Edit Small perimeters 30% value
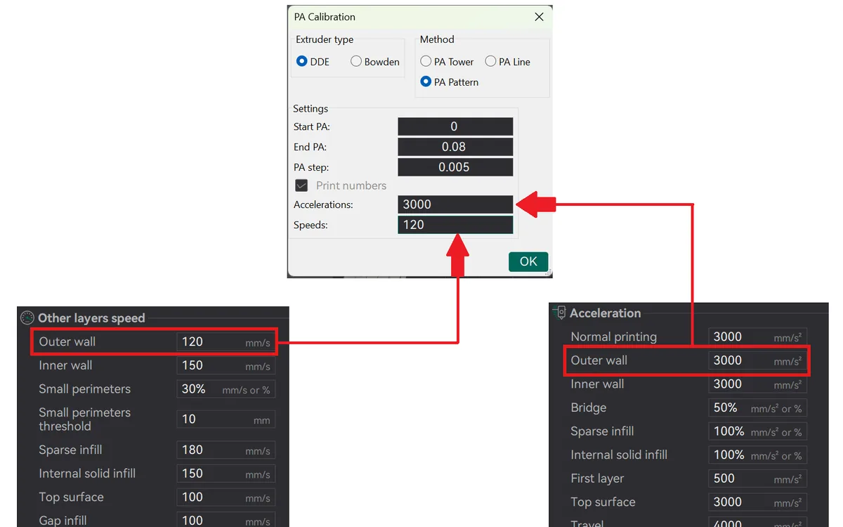The height and width of the screenshot is (527, 843). 226,389
